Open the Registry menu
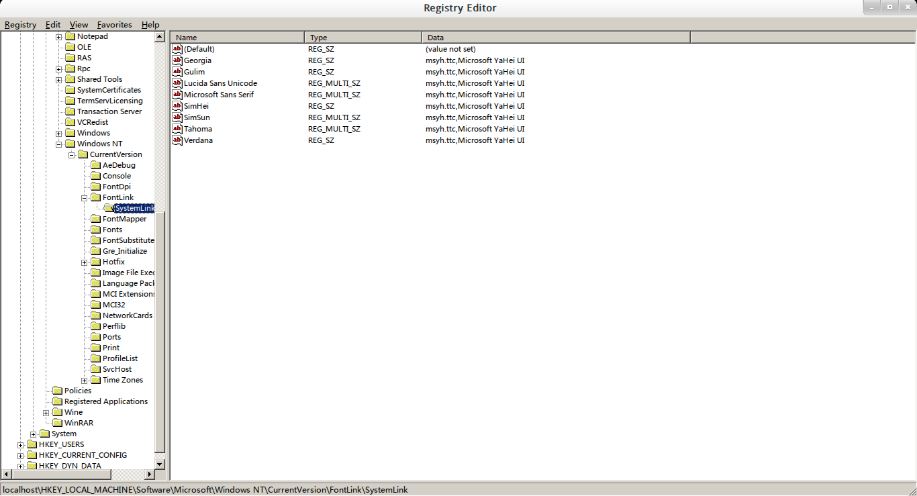Screen dimensions: 917x496 [20, 25]
